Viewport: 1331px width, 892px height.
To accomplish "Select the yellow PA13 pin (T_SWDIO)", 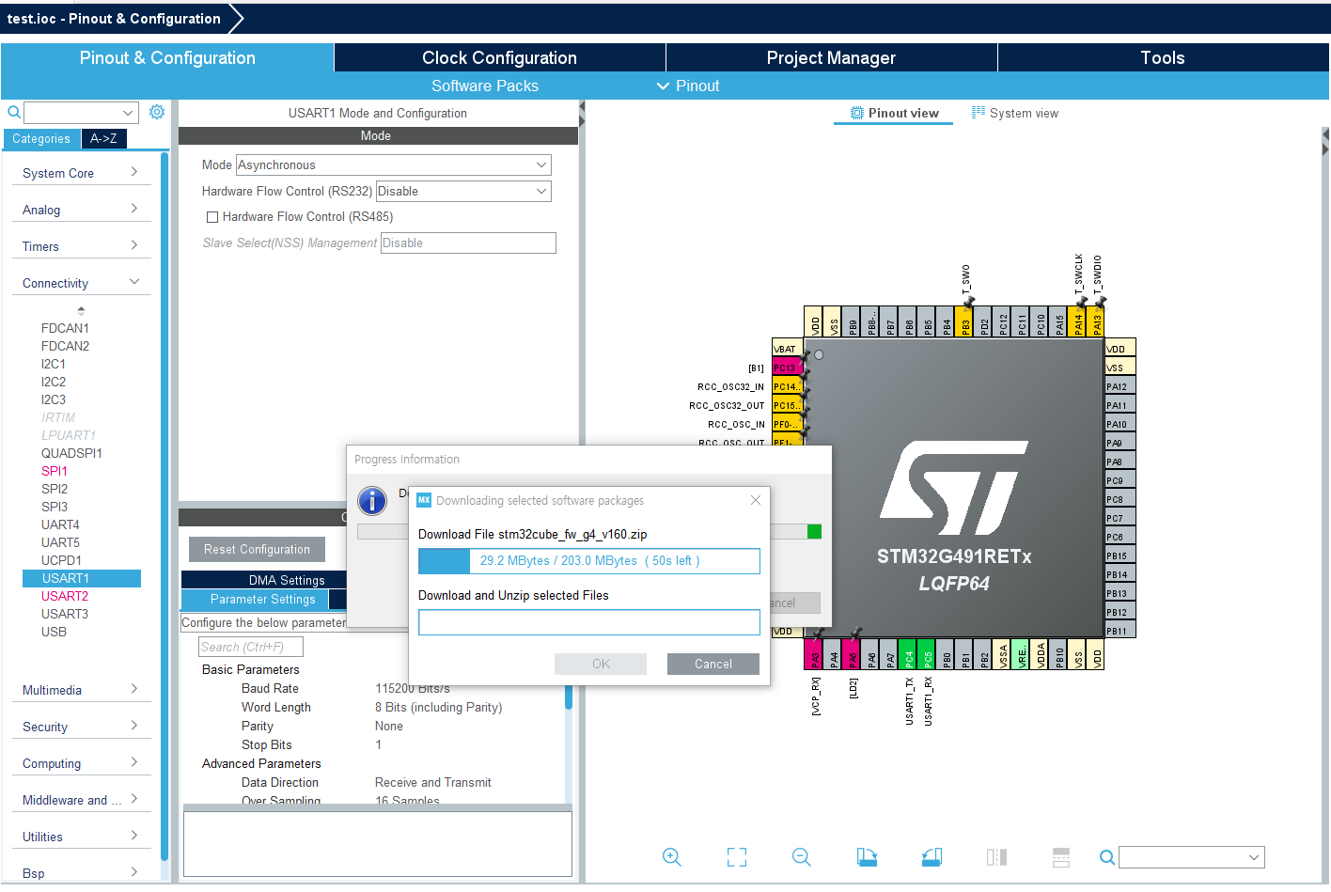I will pyautogui.click(x=1096, y=321).
